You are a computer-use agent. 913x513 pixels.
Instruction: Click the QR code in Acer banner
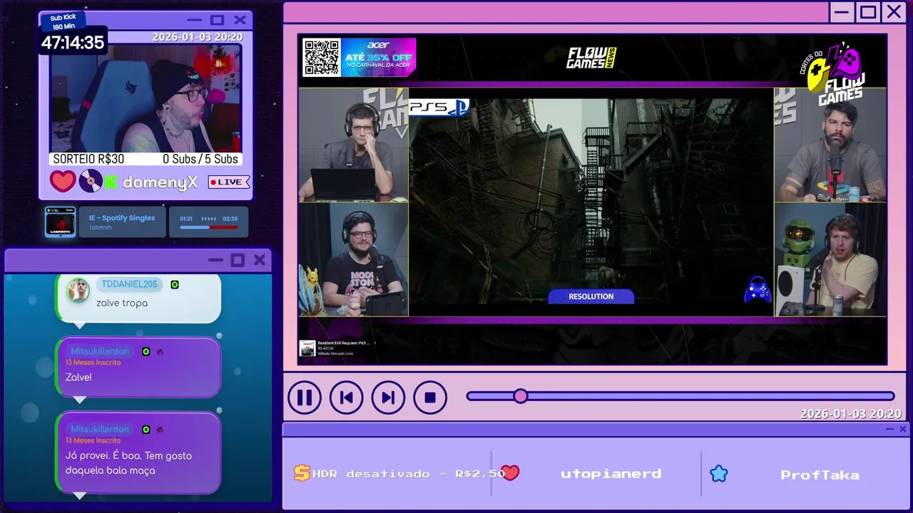[321, 58]
